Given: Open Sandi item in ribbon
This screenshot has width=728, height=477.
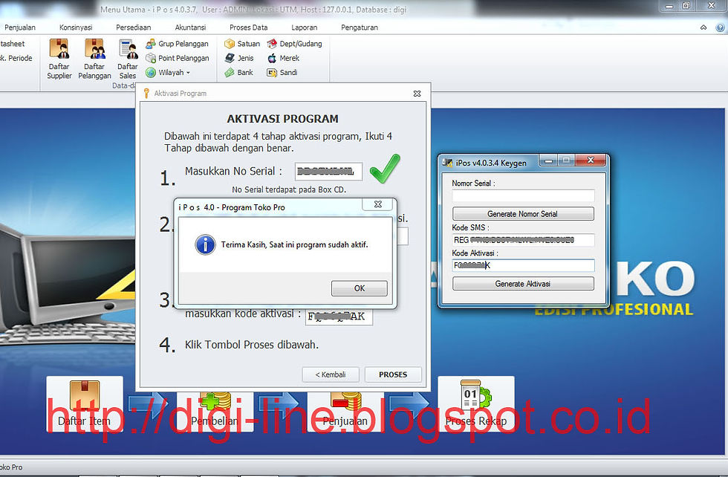Looking at the screenshot, I should (282, 73).
